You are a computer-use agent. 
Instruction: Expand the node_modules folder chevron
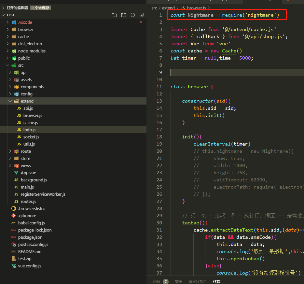(x=7, y=51)
